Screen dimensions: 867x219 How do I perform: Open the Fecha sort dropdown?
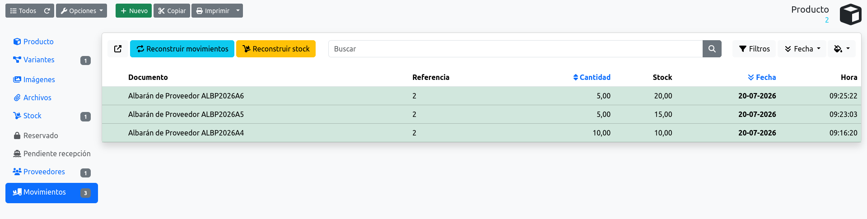pos(802,49)
